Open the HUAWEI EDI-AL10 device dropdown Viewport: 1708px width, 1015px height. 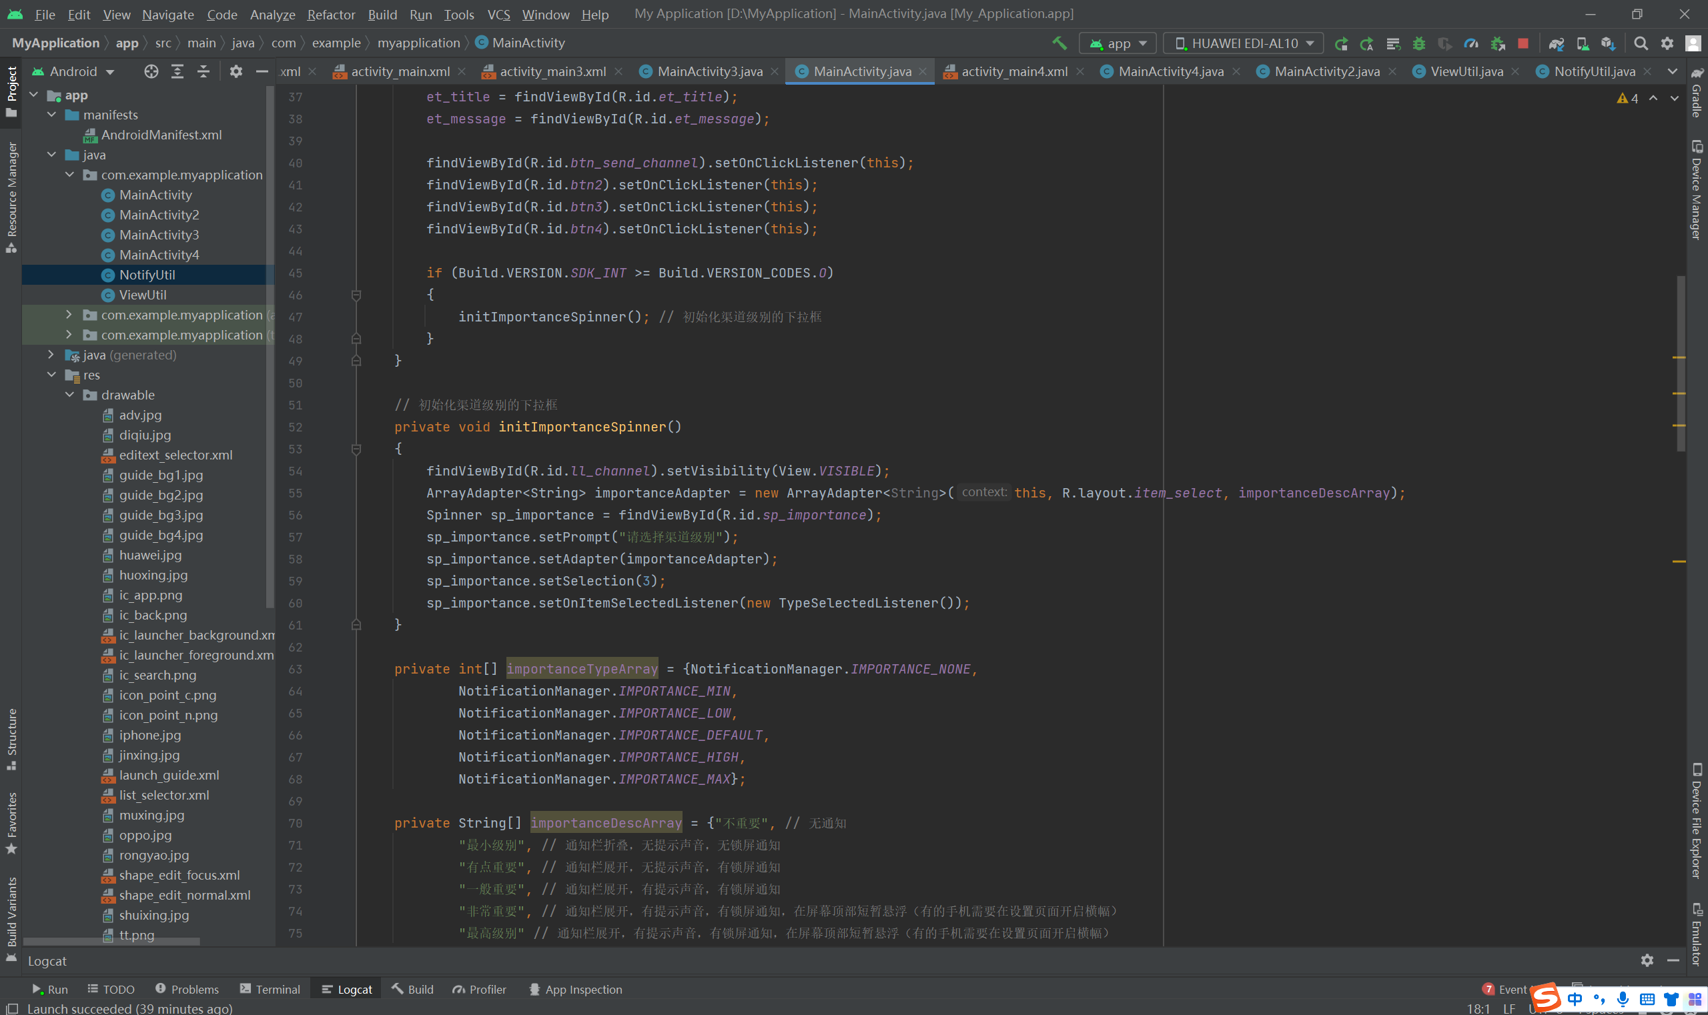coord(1243,43)
